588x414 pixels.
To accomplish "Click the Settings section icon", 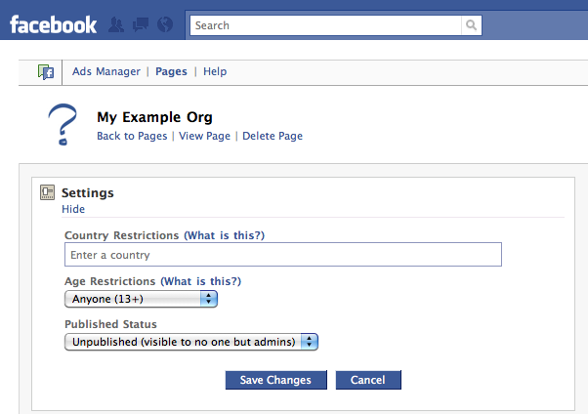I will [47, 192].
